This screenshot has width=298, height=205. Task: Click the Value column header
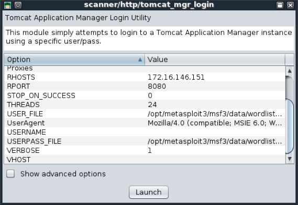click(215, 59)
